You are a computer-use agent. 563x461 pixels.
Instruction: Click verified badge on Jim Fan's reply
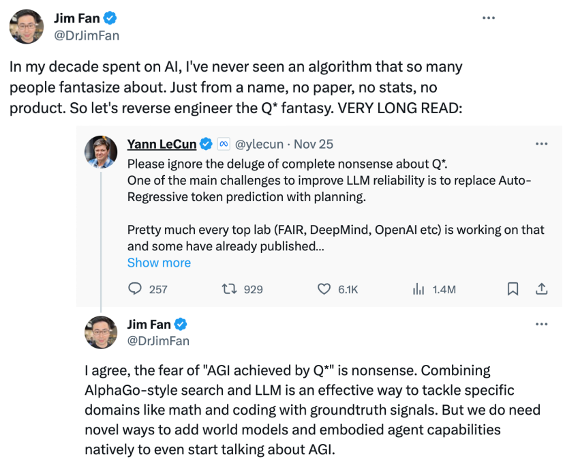tap(181, 324)
